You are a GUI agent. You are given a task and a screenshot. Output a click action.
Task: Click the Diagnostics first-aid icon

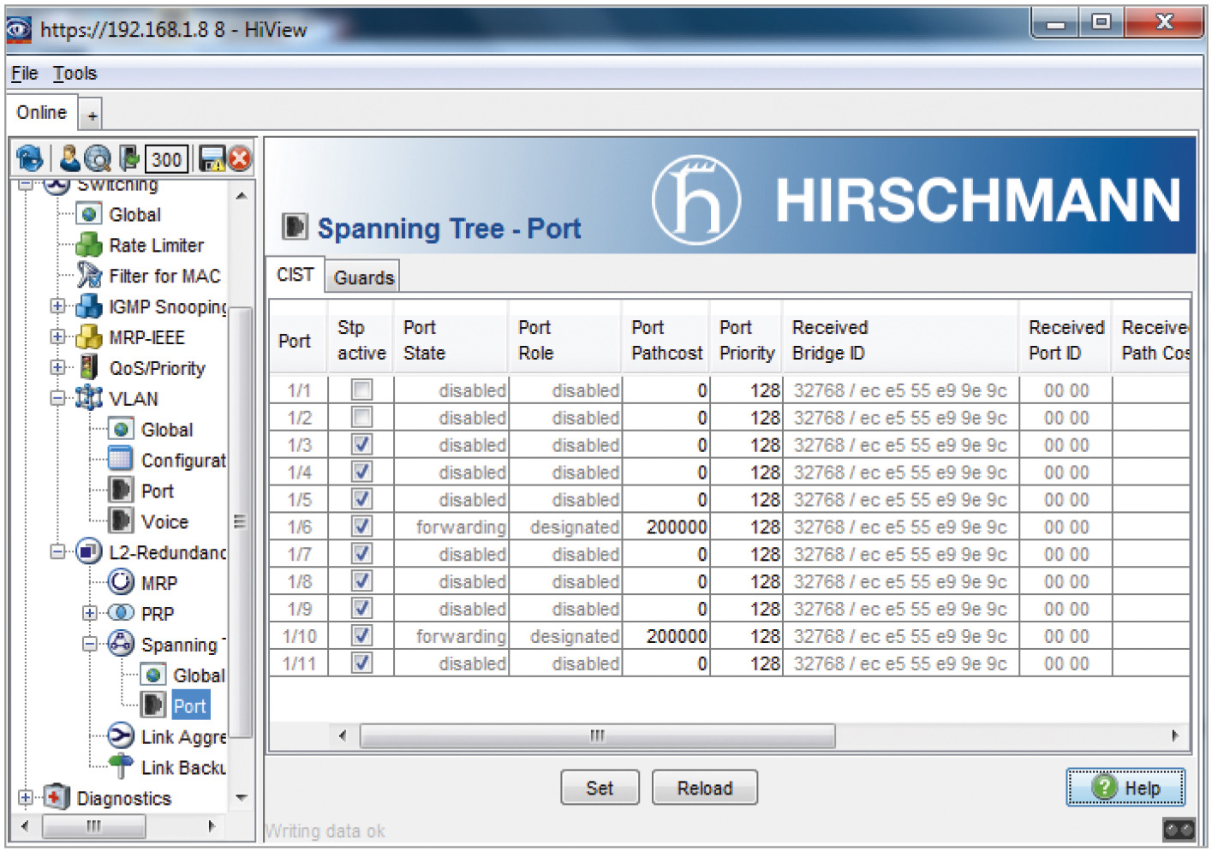(56, 797)
